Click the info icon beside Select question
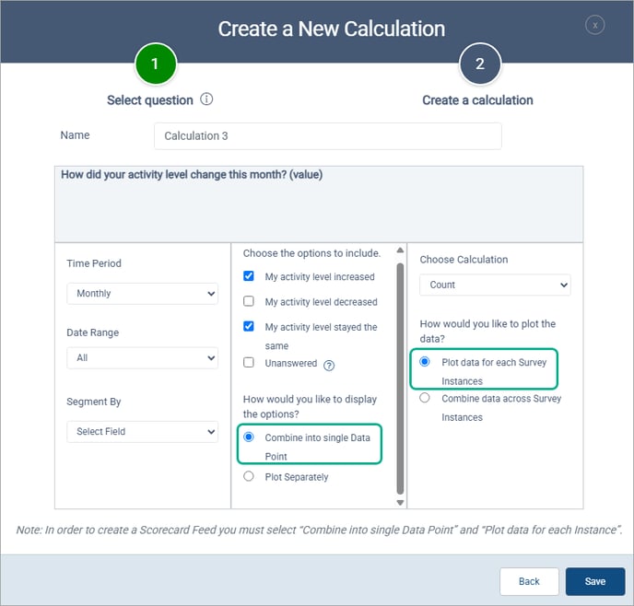 (207, 99)
